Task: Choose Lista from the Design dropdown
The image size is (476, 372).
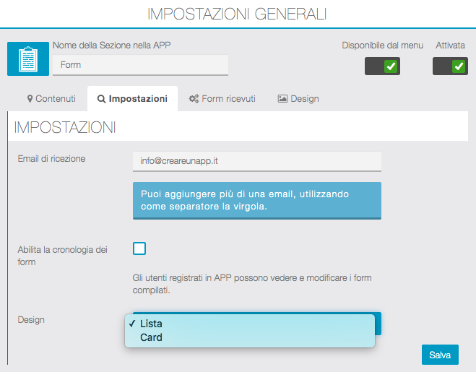Action: [152, 324]
